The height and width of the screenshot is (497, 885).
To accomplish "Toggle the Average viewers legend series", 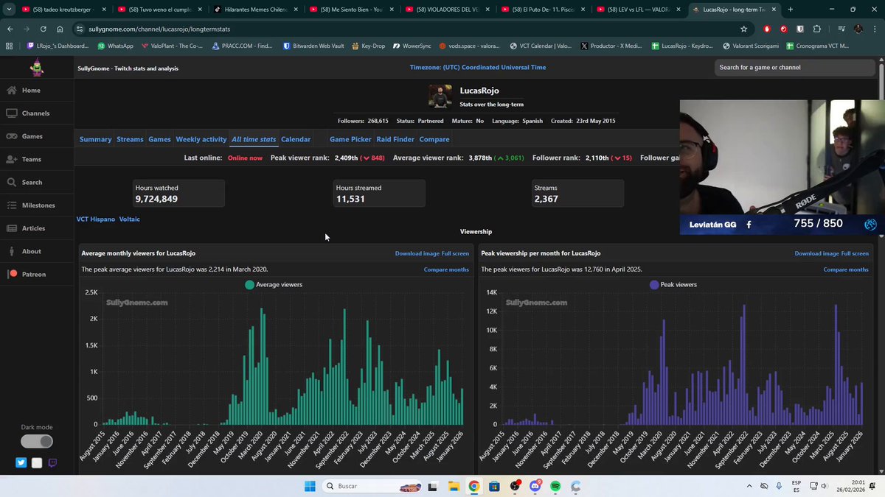I will 274,284.
